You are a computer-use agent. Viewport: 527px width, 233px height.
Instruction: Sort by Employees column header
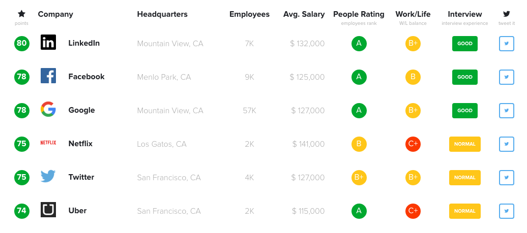tap(249, 14)
